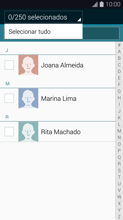Select the Rita Machado contact name
Viewport: 123px width, 220px height.
click(x=61, y=132)
